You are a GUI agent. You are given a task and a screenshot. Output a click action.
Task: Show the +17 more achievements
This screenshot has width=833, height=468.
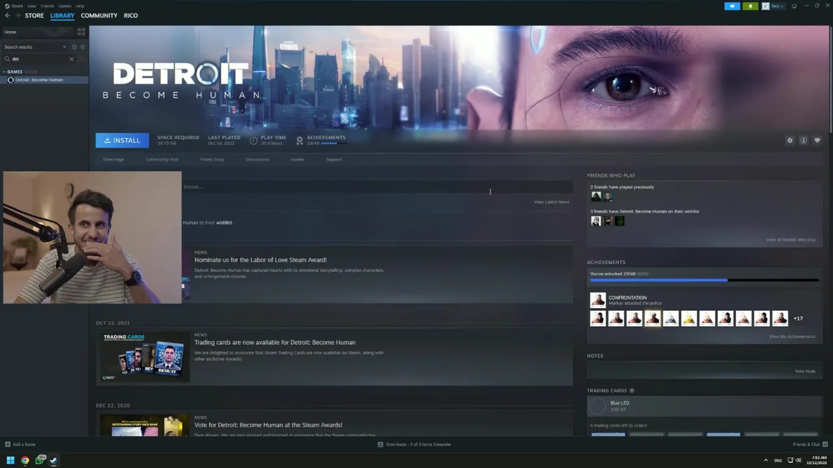pyautogui.click(x=799, y=318)
